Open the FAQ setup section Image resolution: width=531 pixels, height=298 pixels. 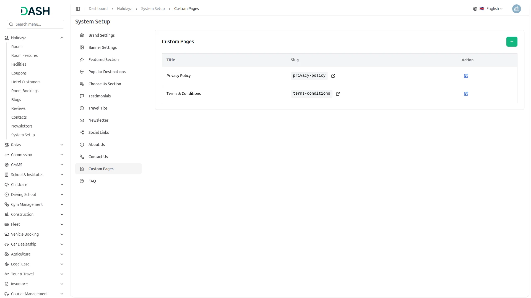pyautogui.click(x=92, y=181)
